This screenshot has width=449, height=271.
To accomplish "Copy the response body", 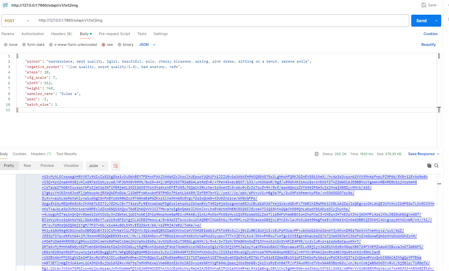I will (430, 165).
